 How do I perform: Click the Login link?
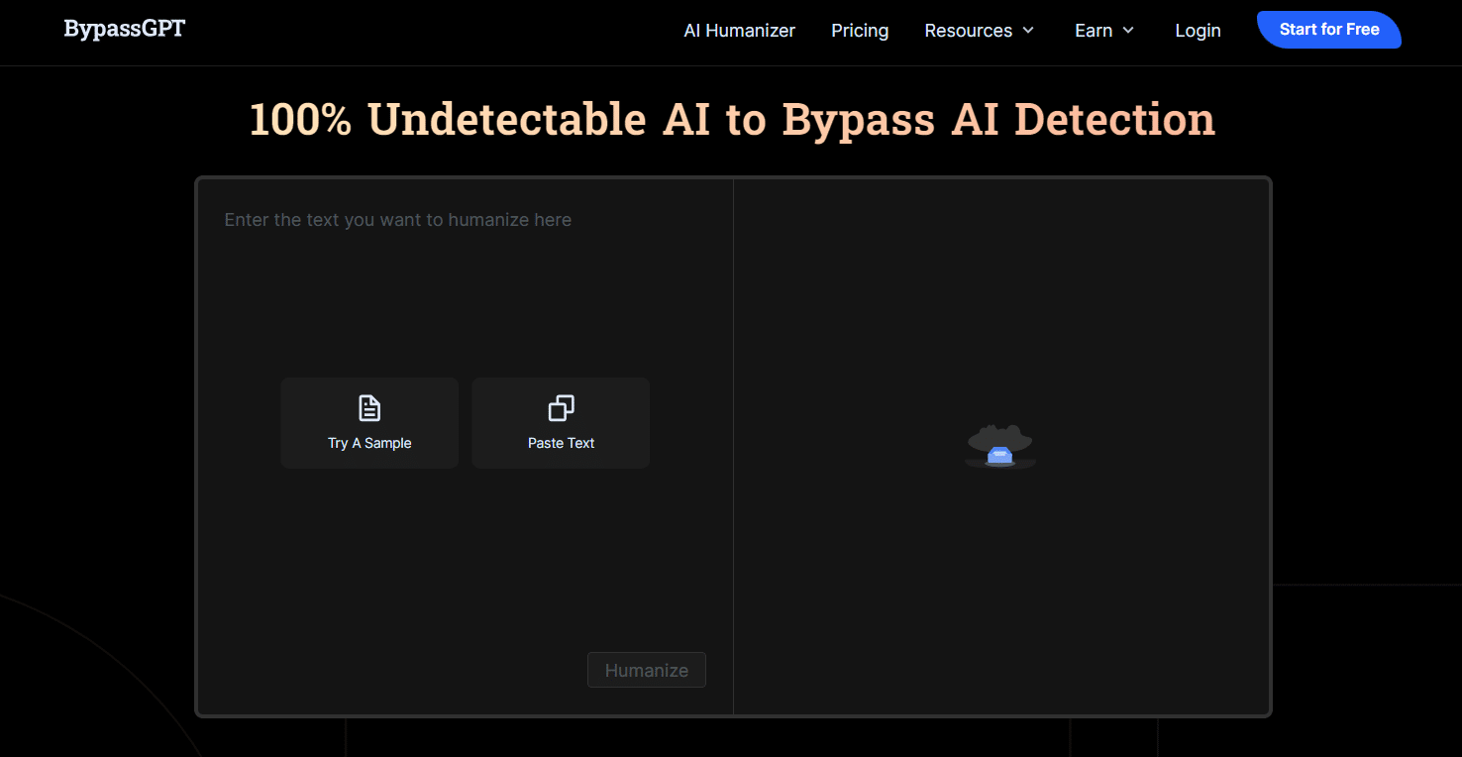(1198, 31)
